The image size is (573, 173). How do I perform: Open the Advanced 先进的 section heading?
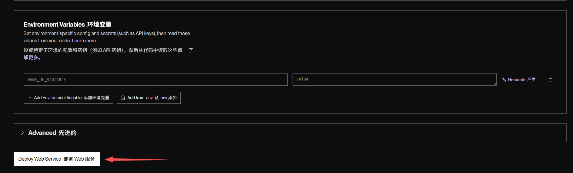[x=52, y=133]
